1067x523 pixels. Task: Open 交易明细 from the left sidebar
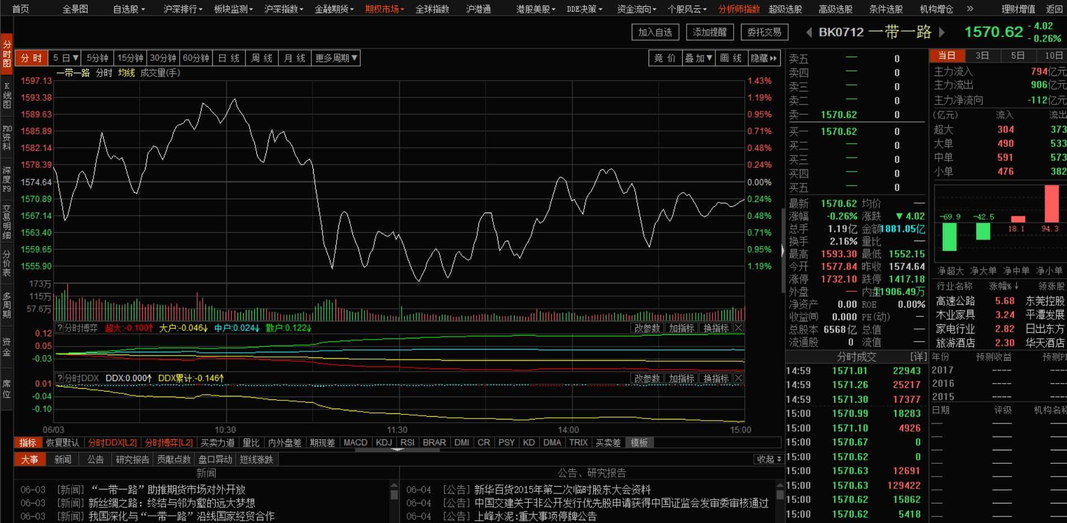(x=7, y=222)
